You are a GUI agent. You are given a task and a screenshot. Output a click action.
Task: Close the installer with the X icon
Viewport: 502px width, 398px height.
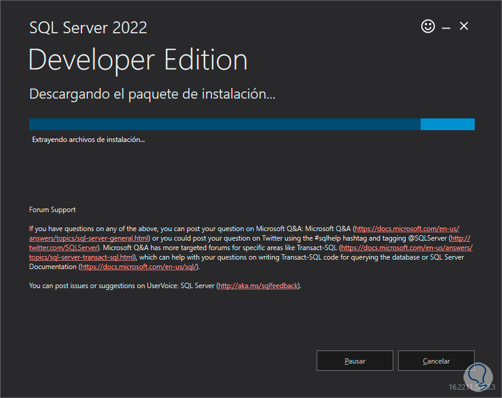[464, 26]
